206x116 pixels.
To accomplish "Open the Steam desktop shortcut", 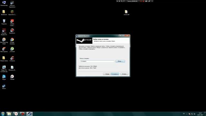I will coord(4,87).
